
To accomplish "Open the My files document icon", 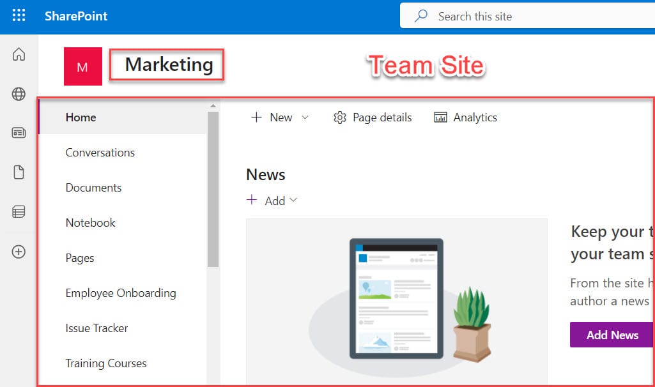I will click(x=19, y=172).
